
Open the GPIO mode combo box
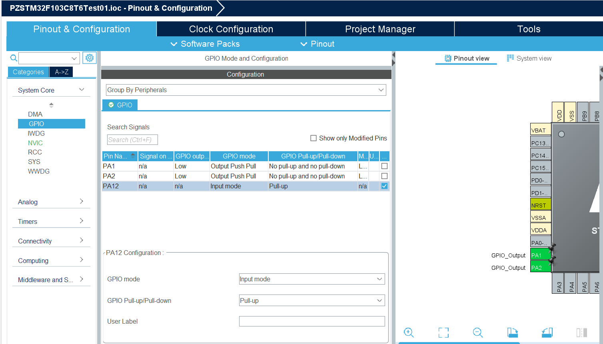point(312,279)
